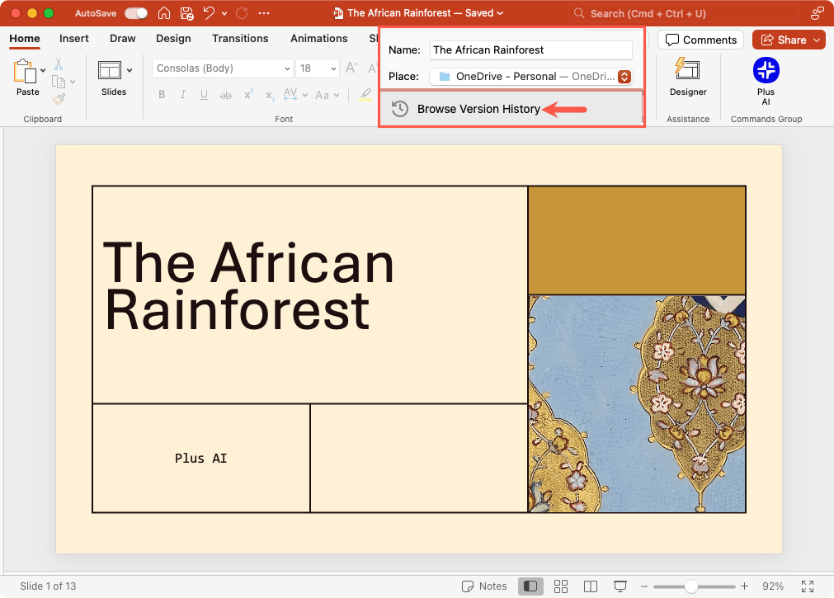Click the Home icon in title bar
834x598 pixels.
164,13
